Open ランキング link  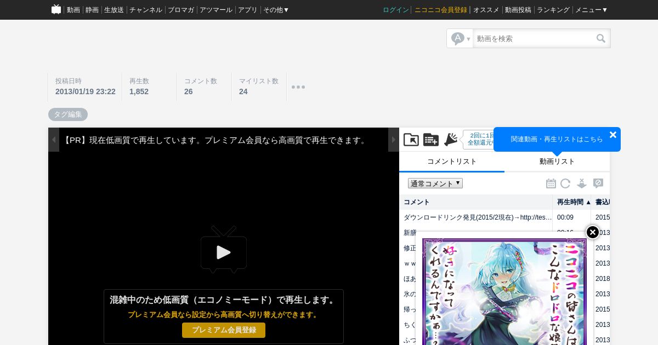pyautogui.click(x=553, y=10)
